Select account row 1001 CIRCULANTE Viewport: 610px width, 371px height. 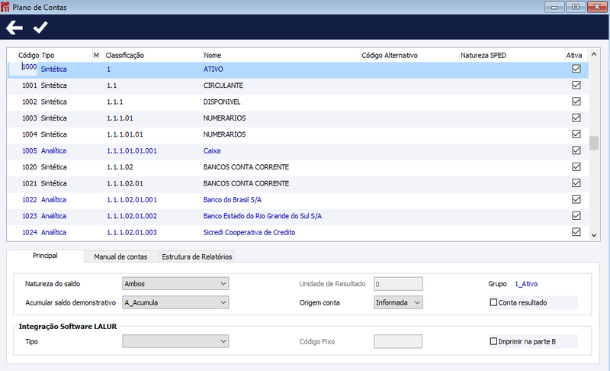click(298, 85)
